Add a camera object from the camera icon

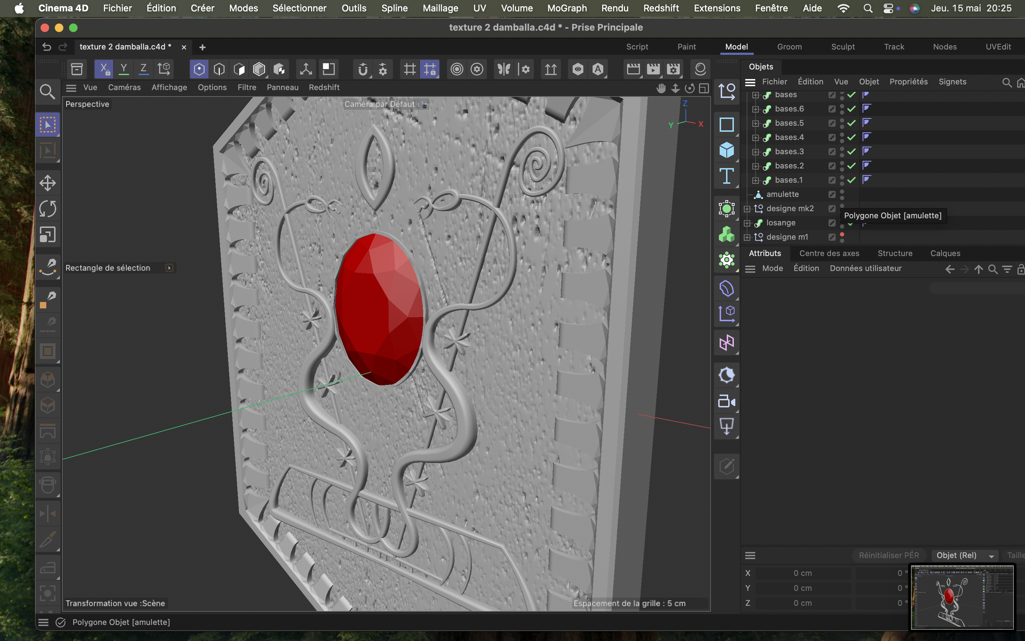(726, 401)
